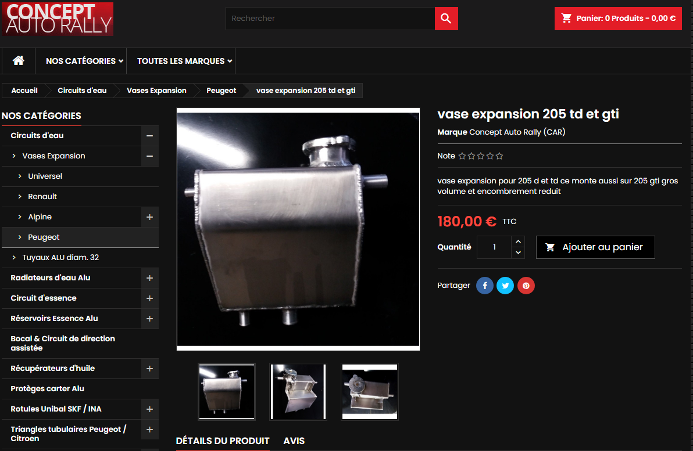The width and height of the screenshot is (693, 451).
Task: Collapse the Circuits d'eau category
Action: click(x=149, y=136)
